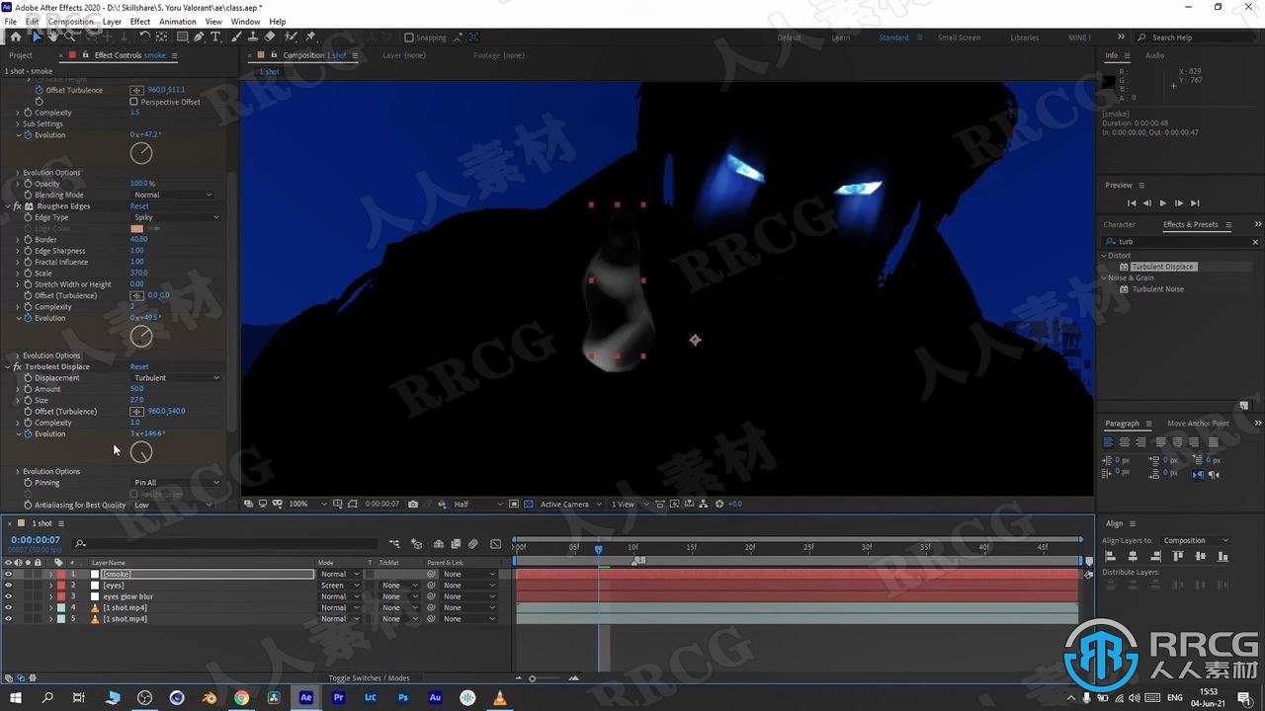Open the Pinning dropdown (Pin All)

[176, 483]
